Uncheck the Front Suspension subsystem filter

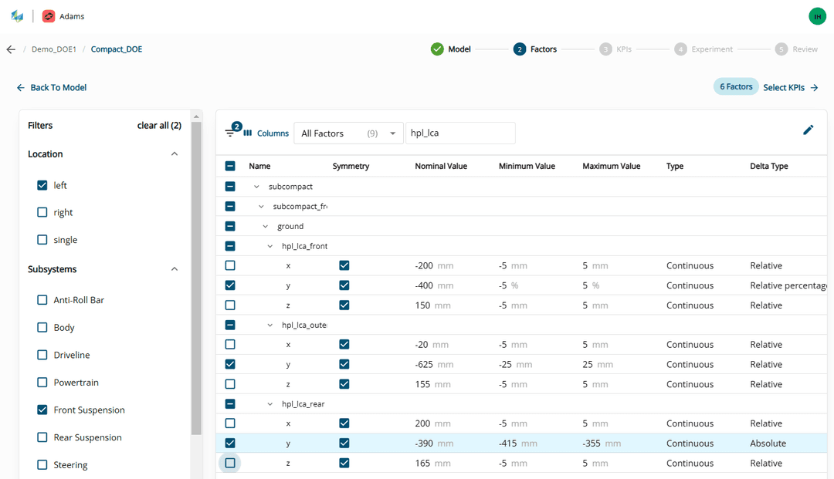coord(42,410)
